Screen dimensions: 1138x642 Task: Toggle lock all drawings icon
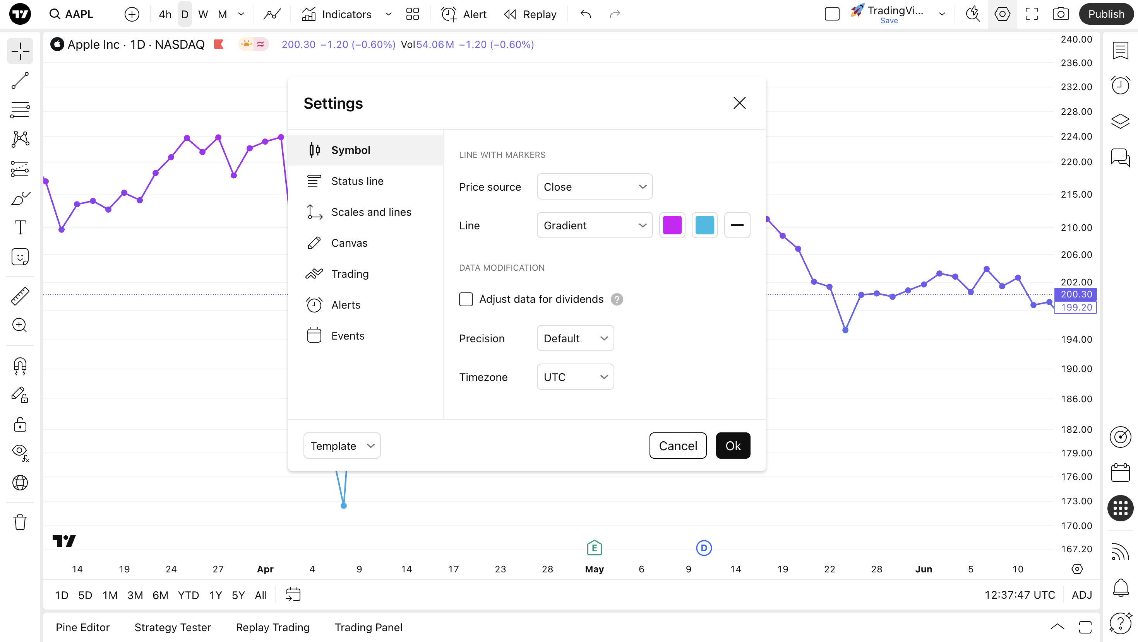[20, 425]
